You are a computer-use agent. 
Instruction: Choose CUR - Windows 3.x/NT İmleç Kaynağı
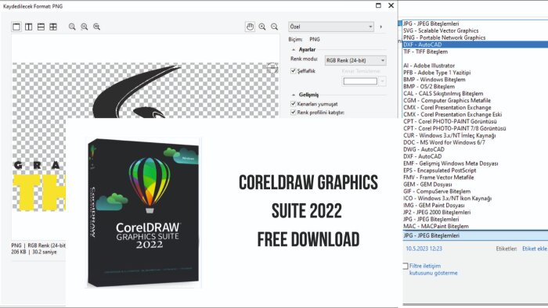point(449,135)
